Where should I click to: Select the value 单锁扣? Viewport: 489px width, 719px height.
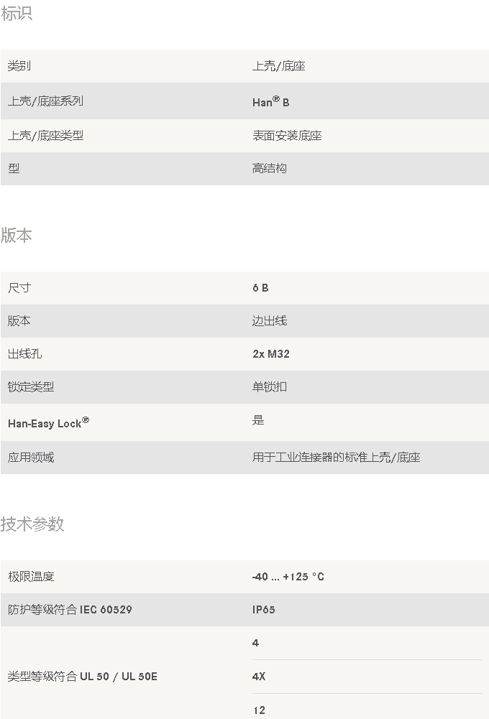270,387
